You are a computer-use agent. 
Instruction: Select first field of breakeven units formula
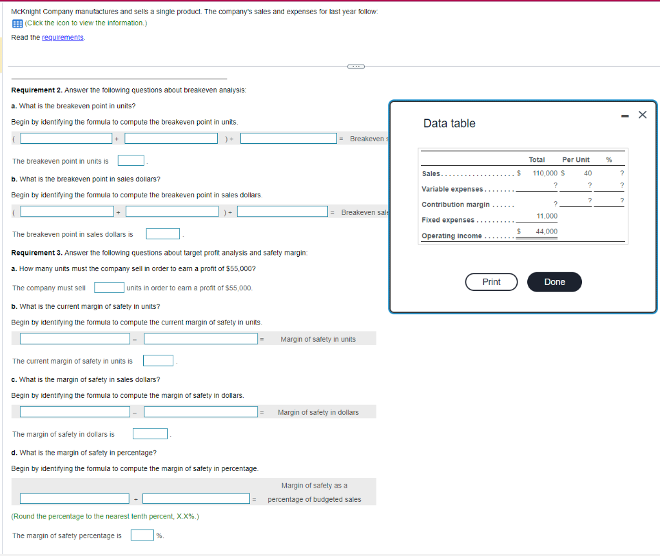66,138
